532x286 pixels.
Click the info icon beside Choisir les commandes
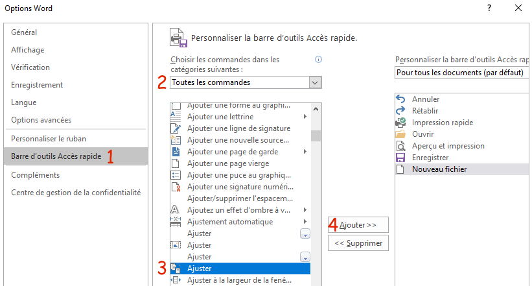(x=318, y=60)
